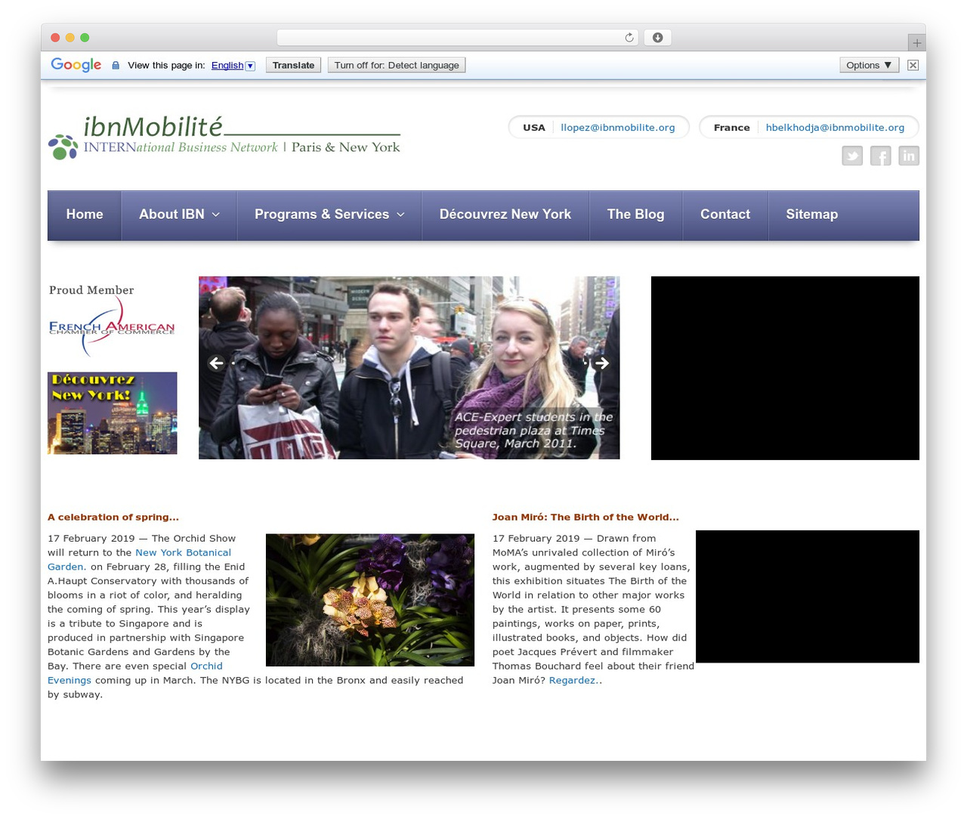Screen dimensions: 967x819
Task: Click the black video panel beside the slideshow
Action: [785, 368]
